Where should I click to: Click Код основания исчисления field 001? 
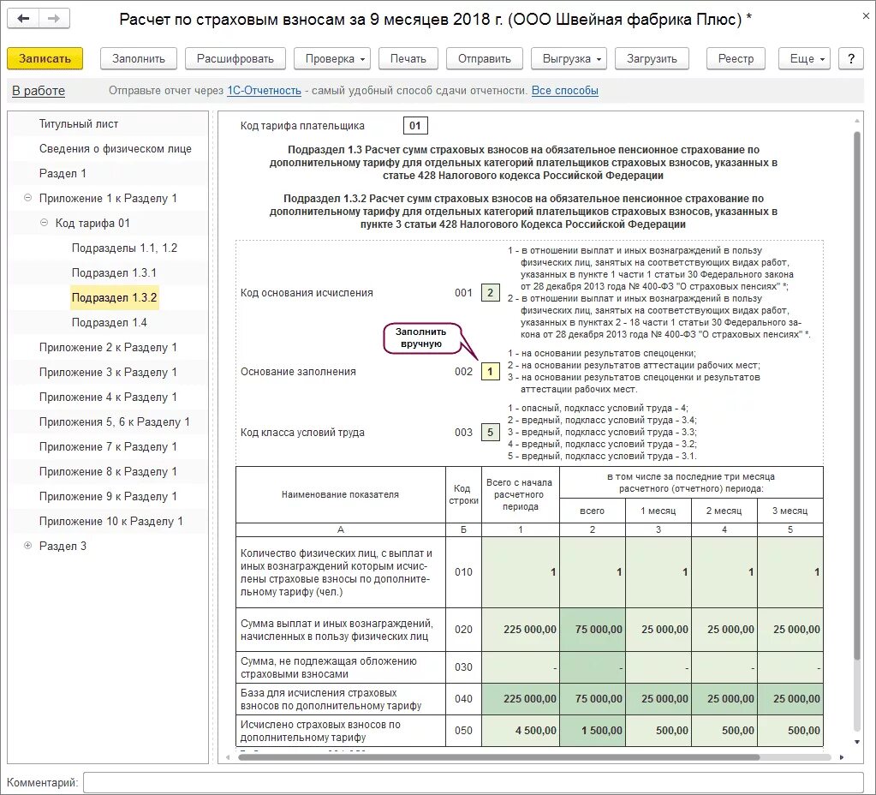click(491, 292)
